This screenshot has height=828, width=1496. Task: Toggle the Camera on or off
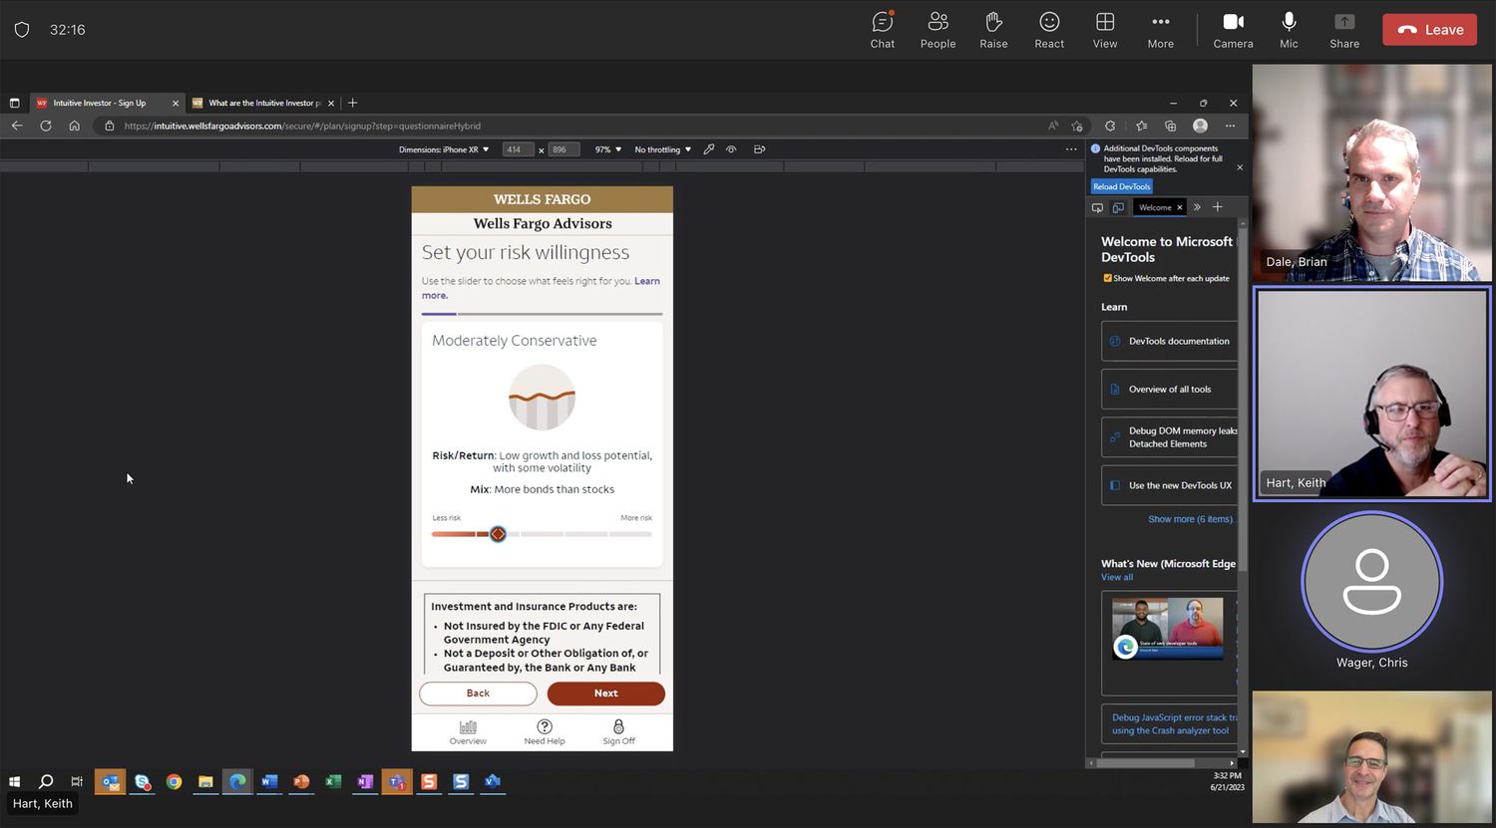tap(1233, 30)
